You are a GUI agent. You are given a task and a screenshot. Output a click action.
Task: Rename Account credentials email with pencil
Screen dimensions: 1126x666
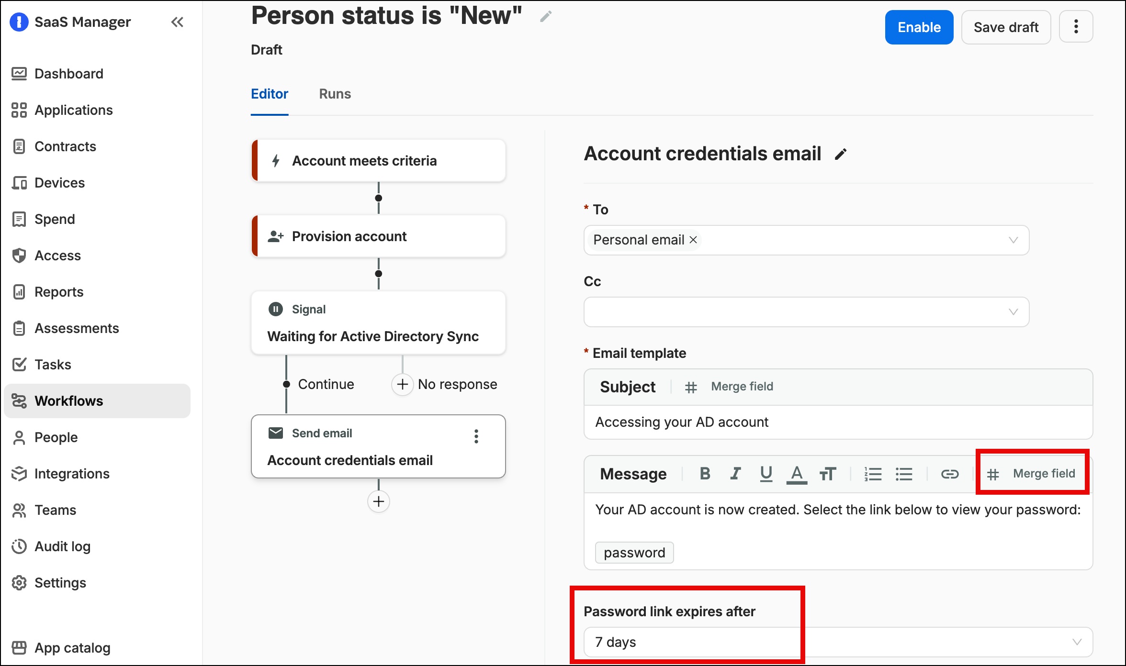tap(841, 154)
